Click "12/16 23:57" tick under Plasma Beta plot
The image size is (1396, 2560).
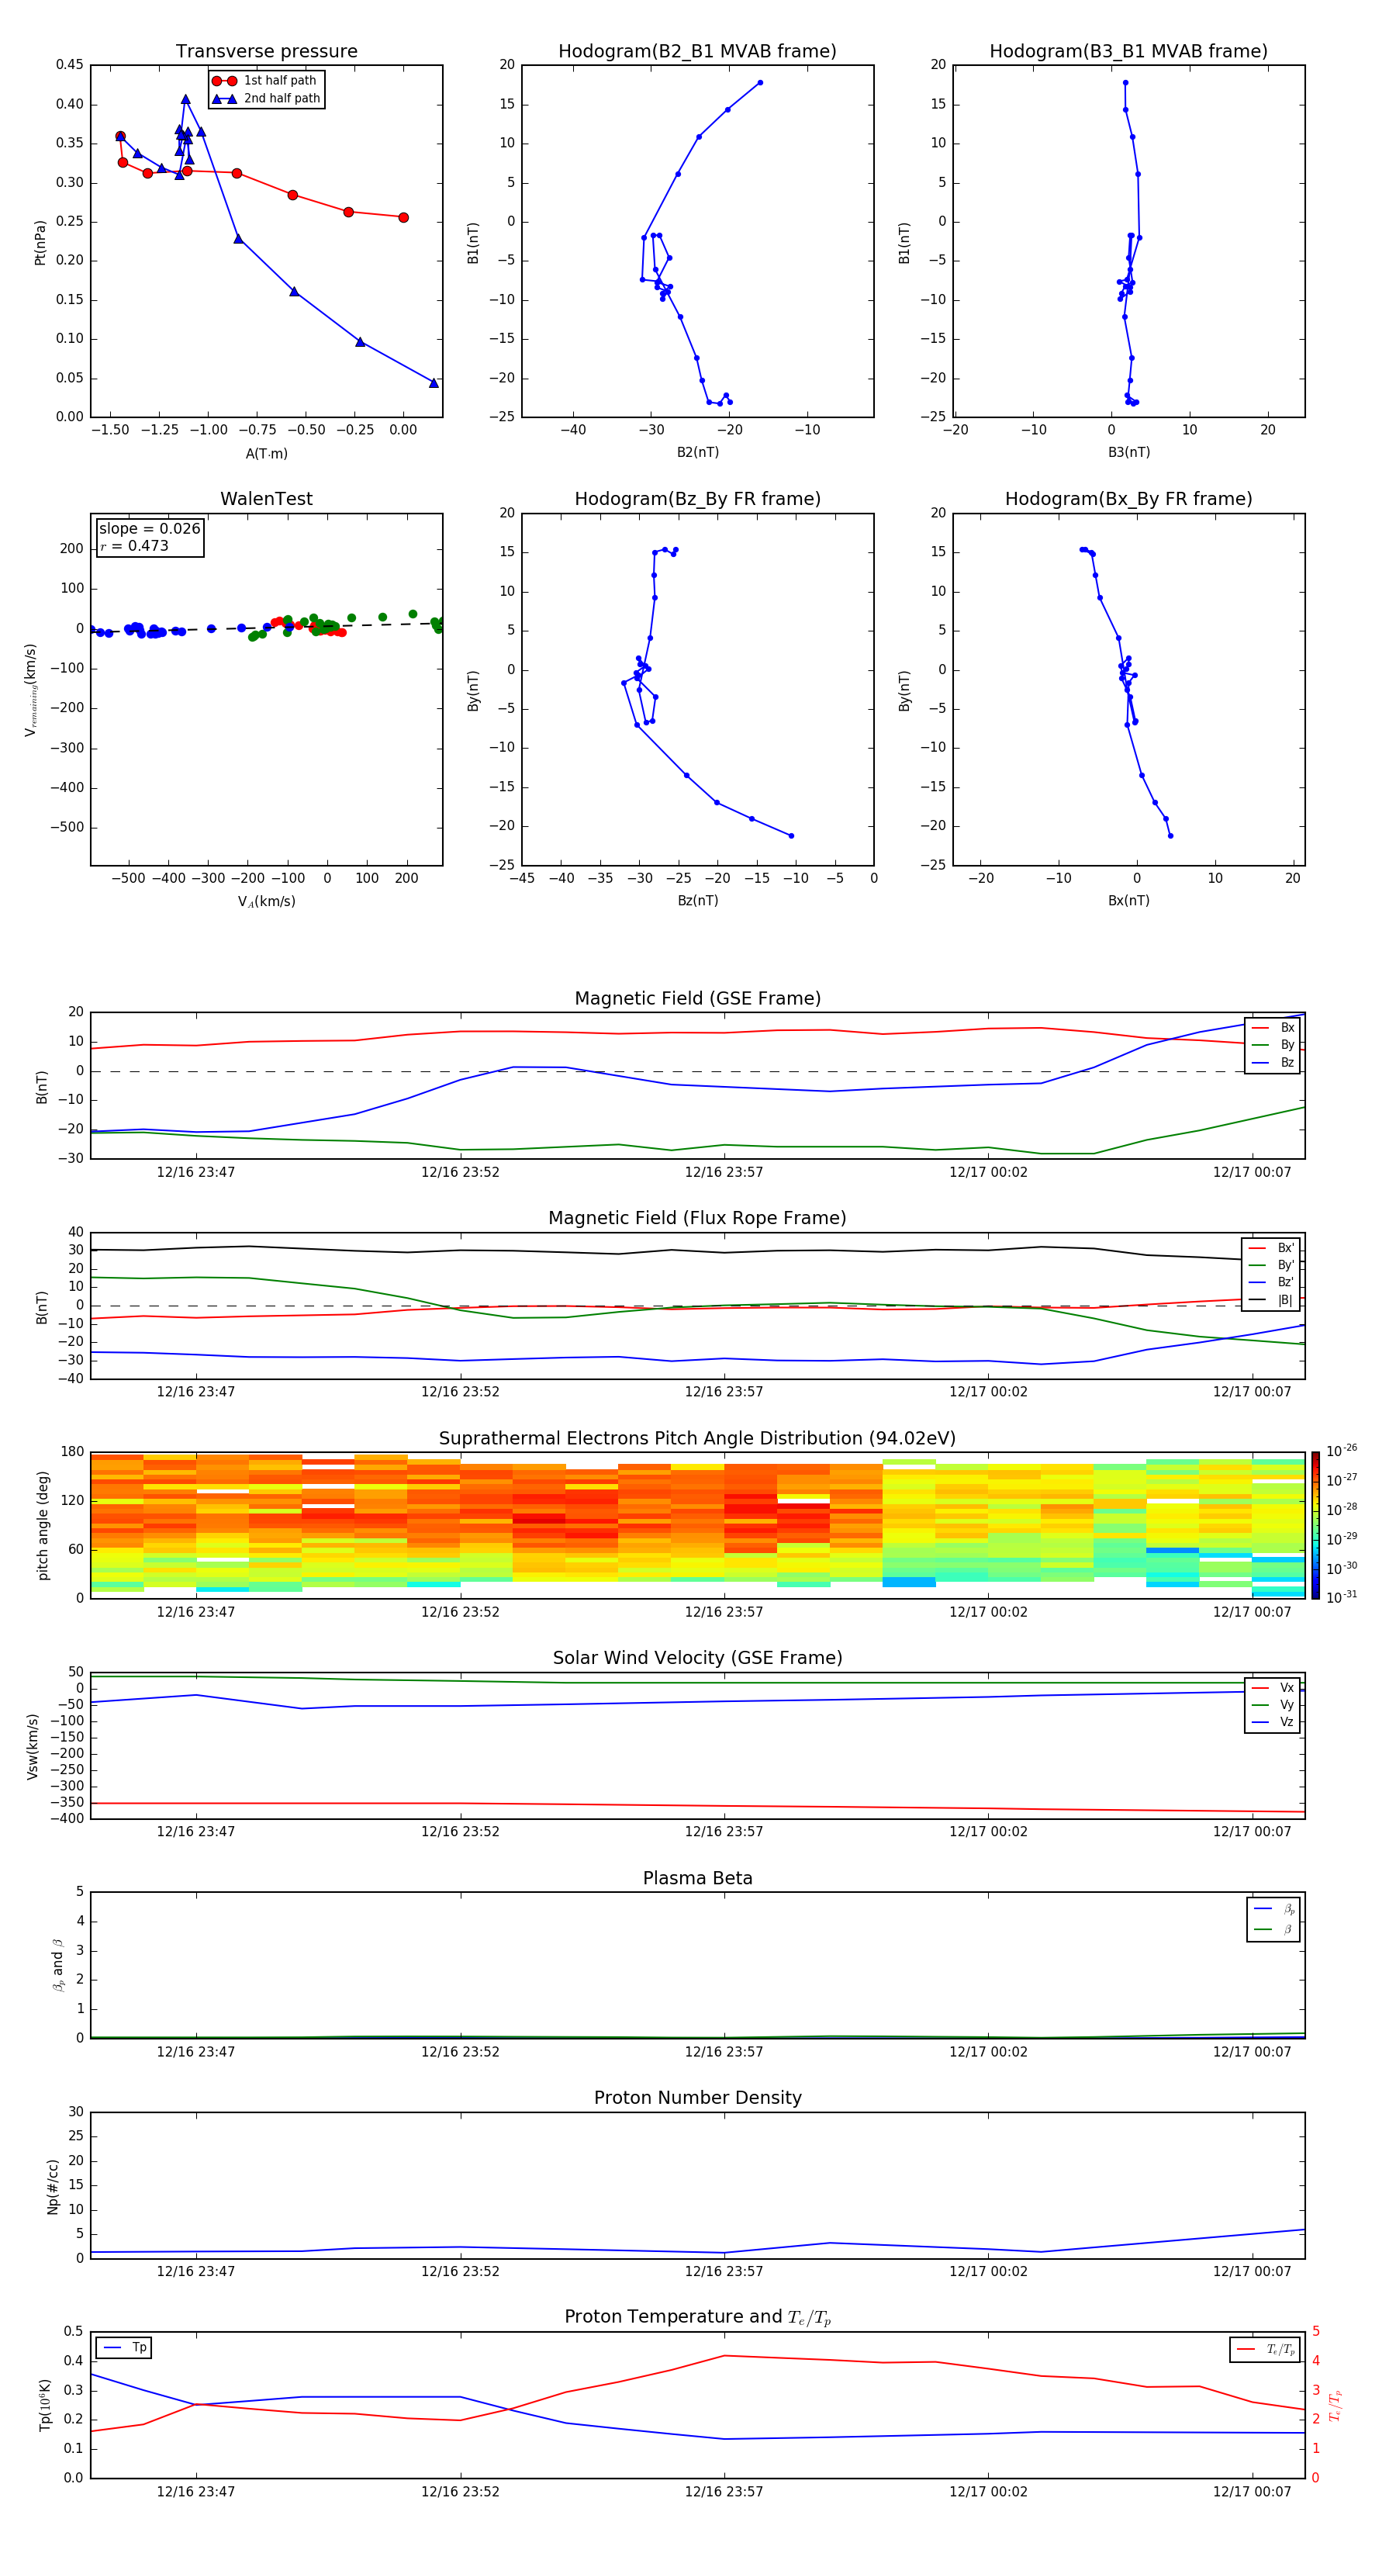[x=724, y=2051]
